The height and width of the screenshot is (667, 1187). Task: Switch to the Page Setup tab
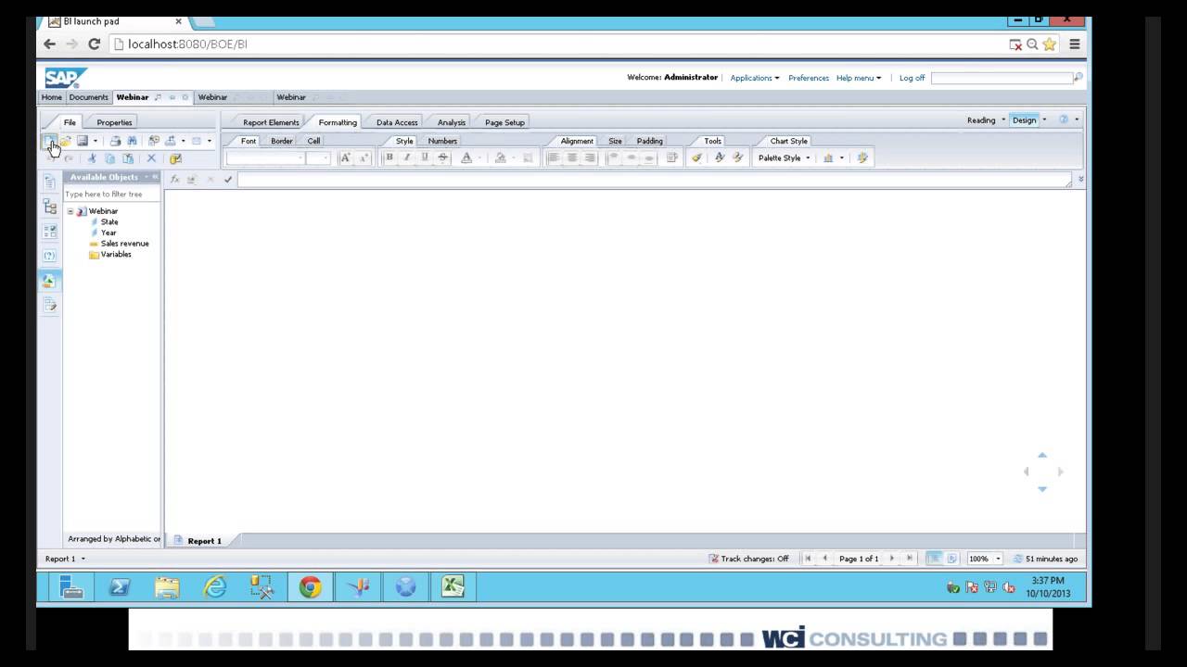504,122
